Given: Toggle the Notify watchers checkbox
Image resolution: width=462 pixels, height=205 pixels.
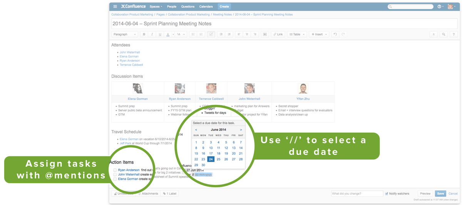Looking at the screenshot, I should pyautogui.click(x=387, y=193).
